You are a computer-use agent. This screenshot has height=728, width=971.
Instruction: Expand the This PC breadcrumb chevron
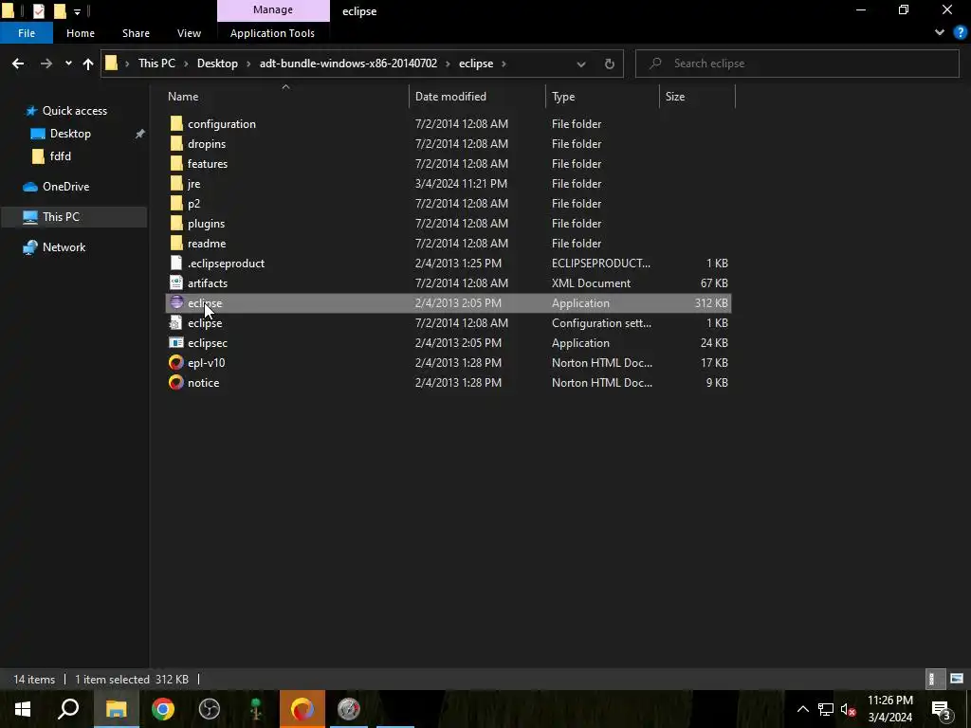click(185, 64)
